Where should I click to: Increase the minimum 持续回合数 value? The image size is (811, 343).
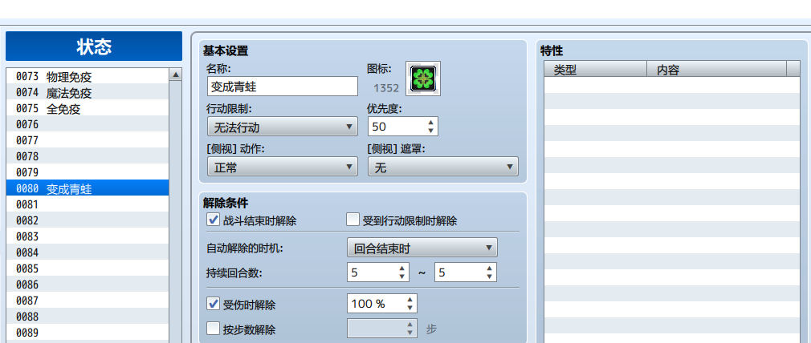401,268
